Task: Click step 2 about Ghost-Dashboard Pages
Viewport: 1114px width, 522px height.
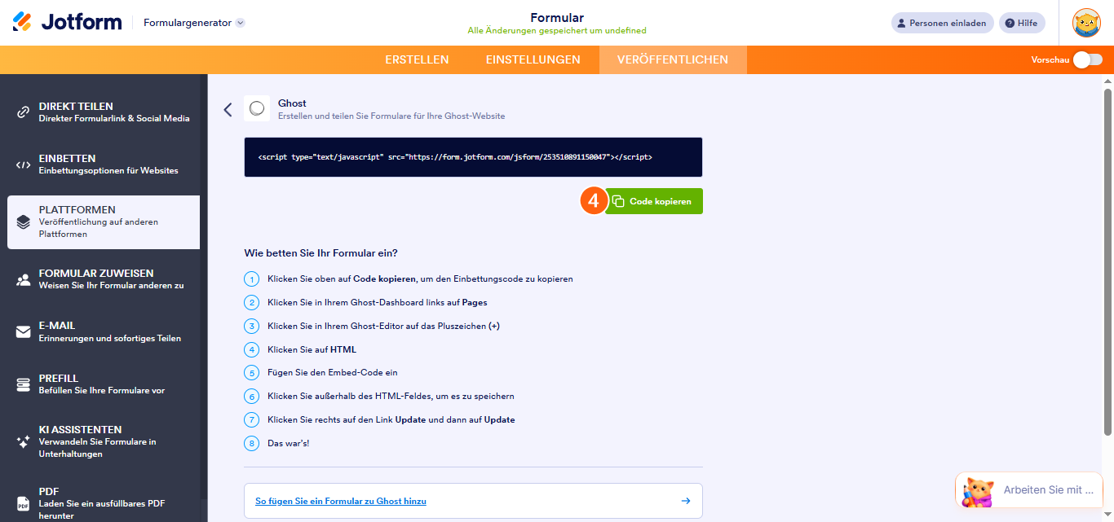Action: point(377,302)
